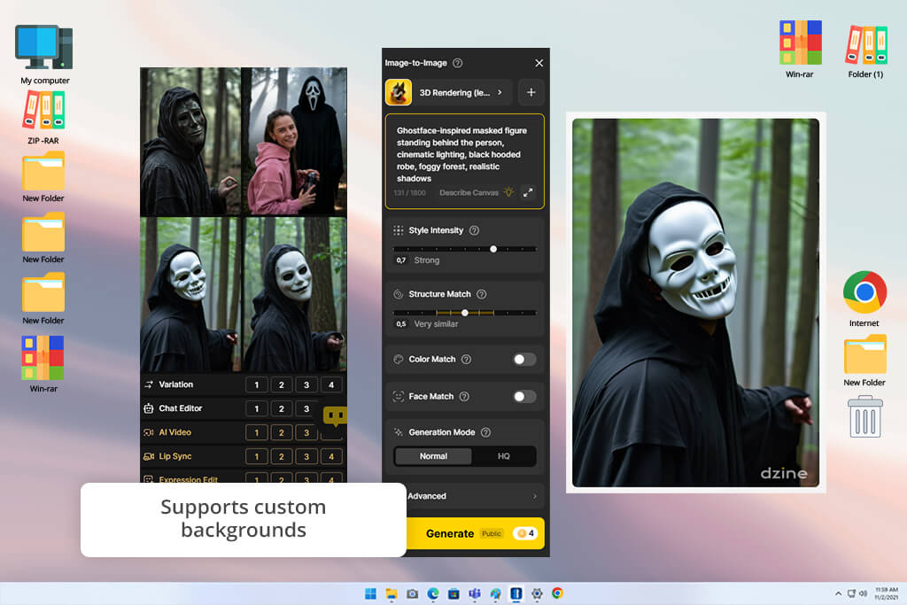This screenshot has height=605, width=907.
Task: Open the Windows Start menu
Action: pyautogui.click(x=371, y=593)
